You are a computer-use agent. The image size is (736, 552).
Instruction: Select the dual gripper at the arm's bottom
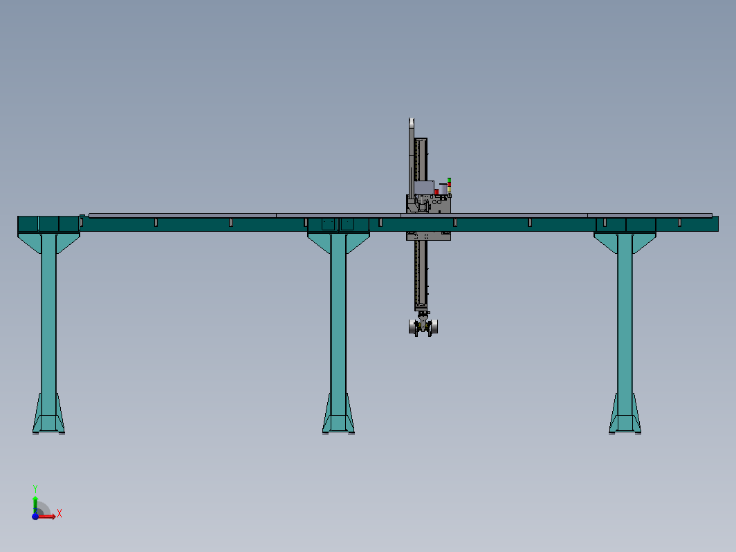pos(423,325)
